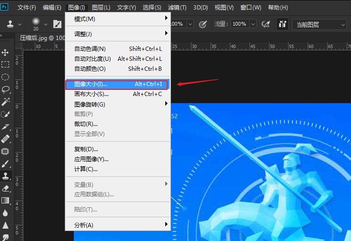The image size is (351, 241).
Task: Select the Patch tool icon
Action: [x=5, y=152]
